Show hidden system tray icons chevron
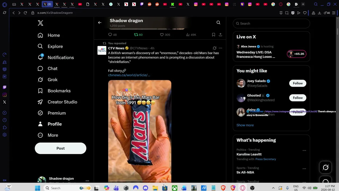The height and width of the screenshot is (191, 339). 273,188
